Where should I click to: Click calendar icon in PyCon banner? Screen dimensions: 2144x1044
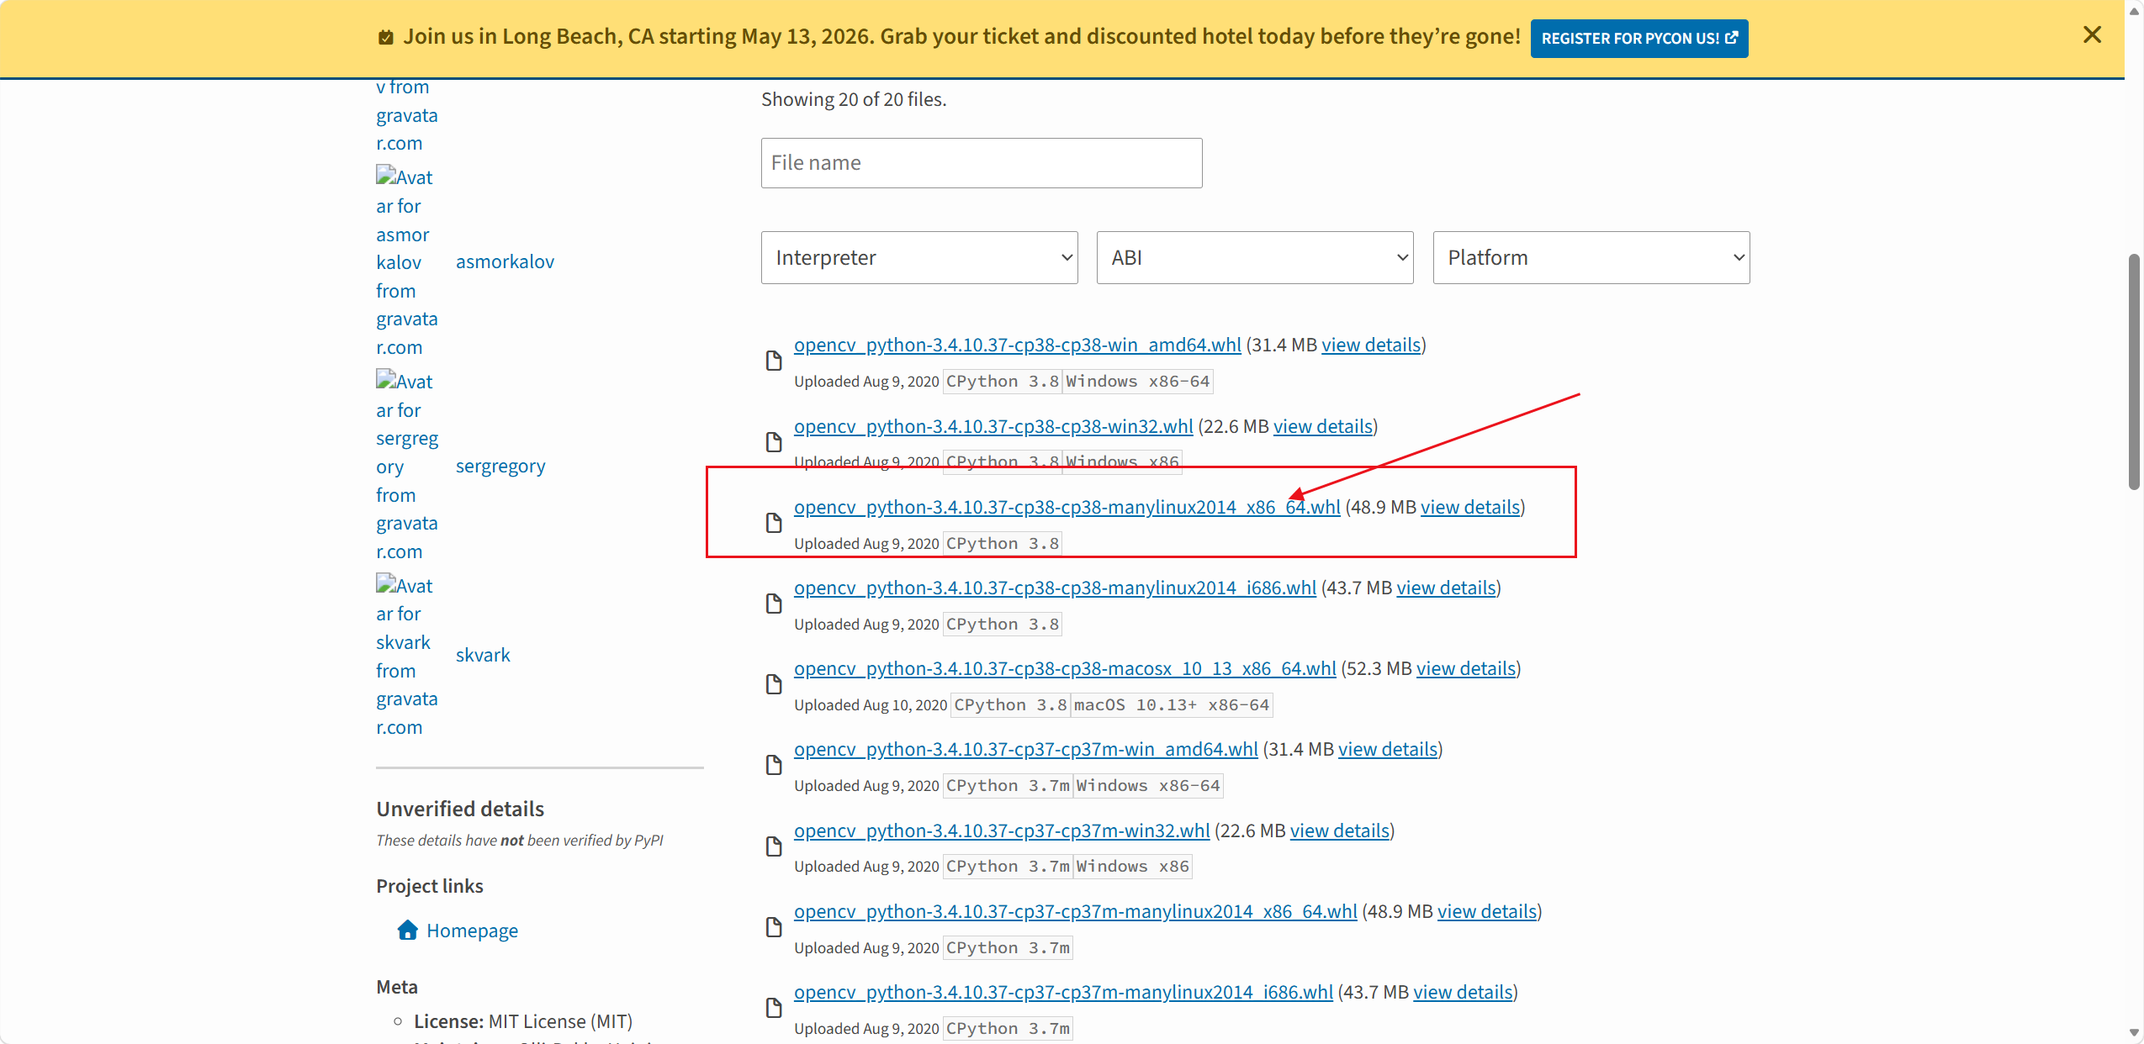[386, 37]
